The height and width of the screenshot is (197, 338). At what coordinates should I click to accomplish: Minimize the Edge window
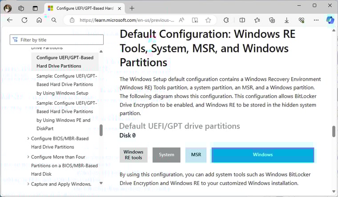299,5
